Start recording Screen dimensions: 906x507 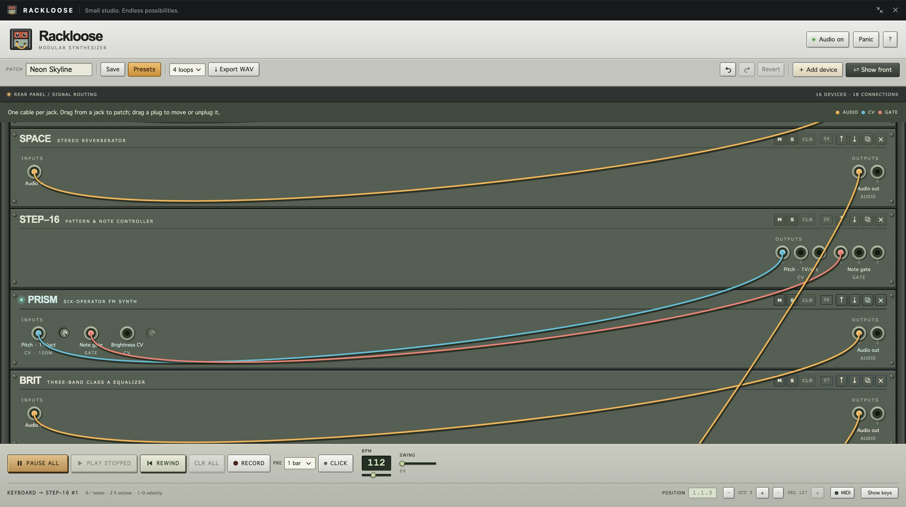[249, 463]
